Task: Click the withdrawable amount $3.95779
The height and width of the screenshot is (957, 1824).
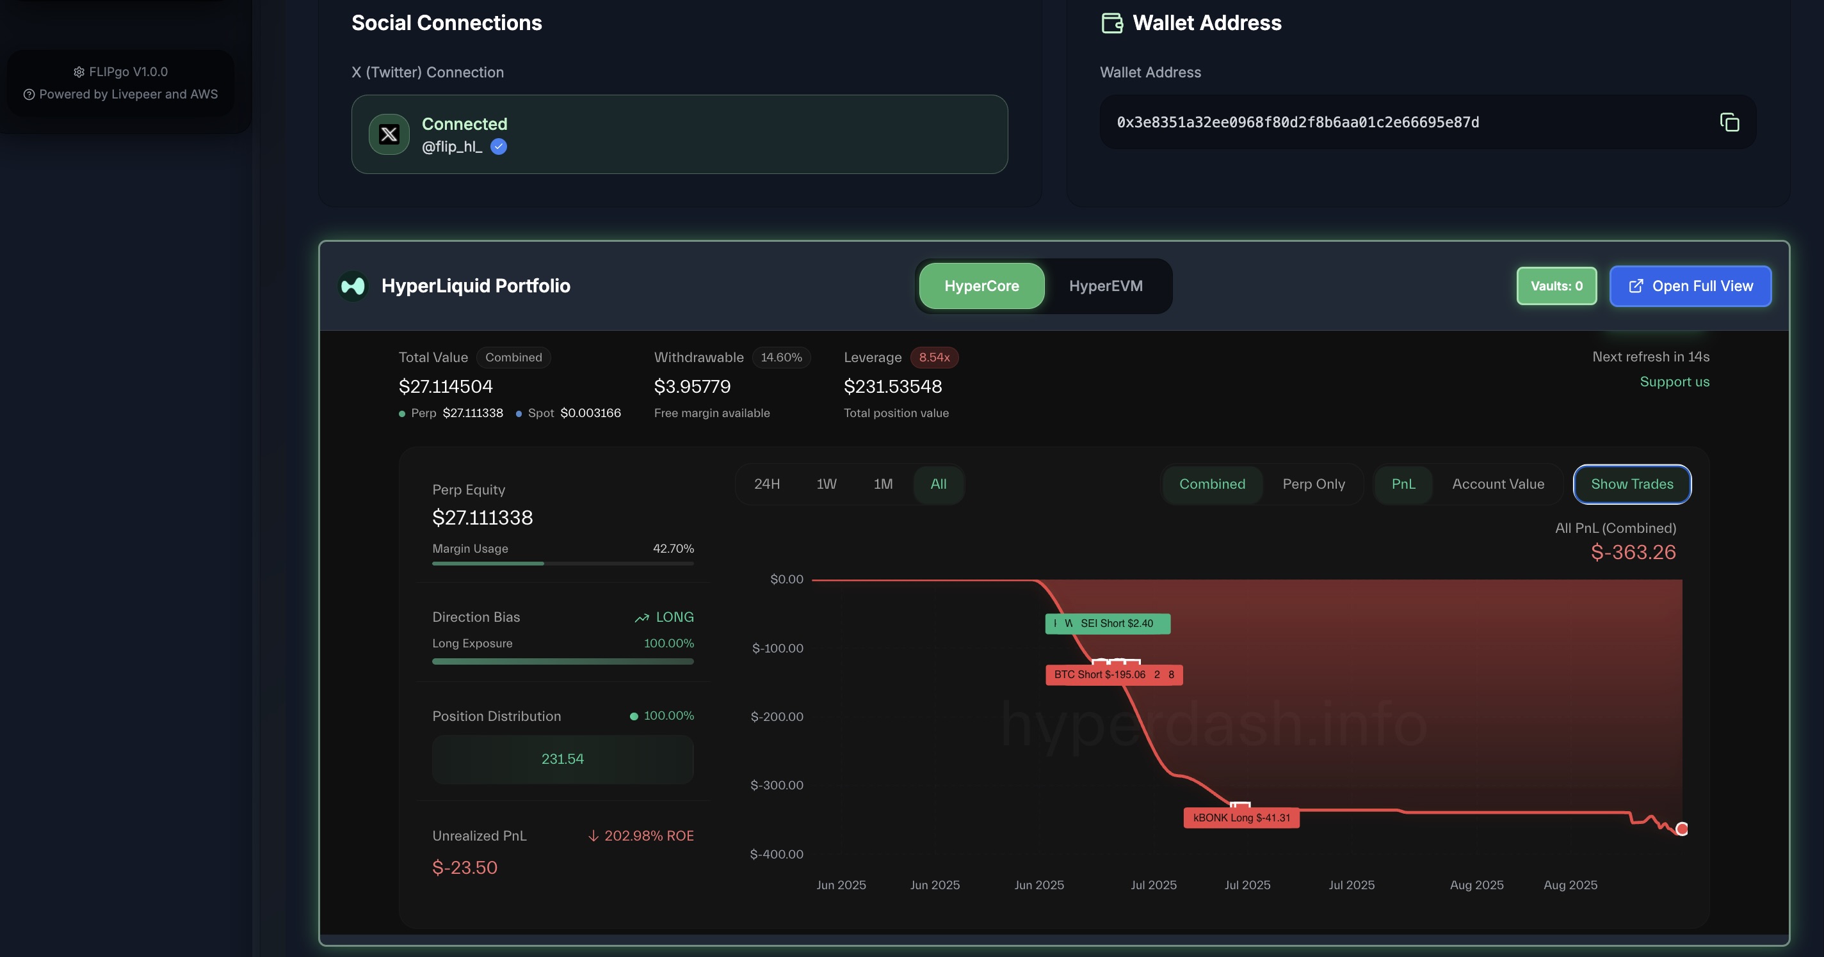Action: tap(692, 386)
